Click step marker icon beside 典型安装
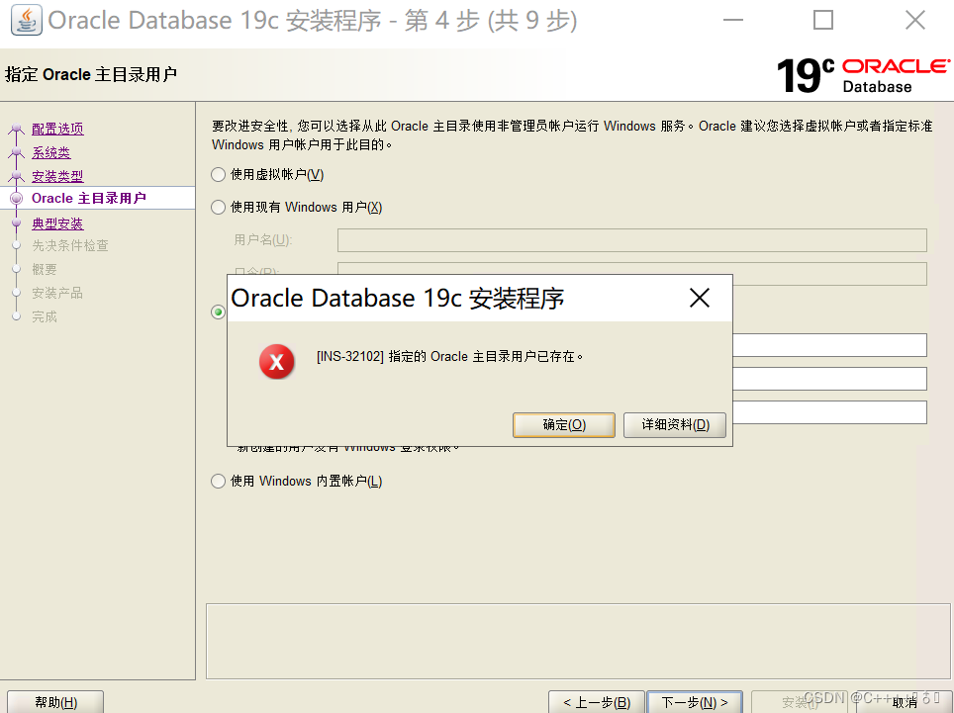This screenshot has height=713, width=954. (x=17, y=223)
